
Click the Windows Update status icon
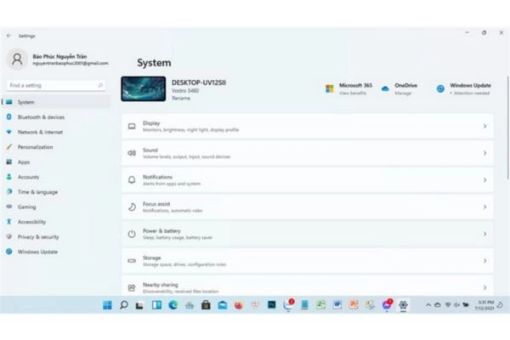(440, 88)
